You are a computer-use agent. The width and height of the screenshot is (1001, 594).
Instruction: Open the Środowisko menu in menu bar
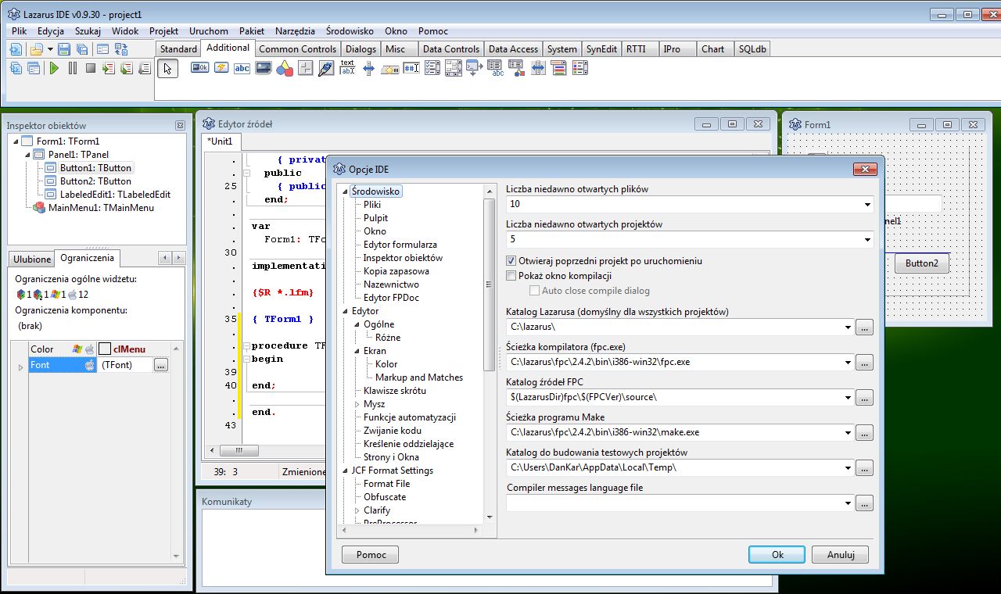350,31
